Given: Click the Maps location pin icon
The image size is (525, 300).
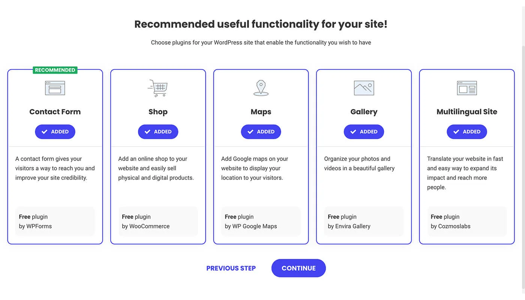Looking at the screenshot, I should pyautogui.click(x=261, y=88).
